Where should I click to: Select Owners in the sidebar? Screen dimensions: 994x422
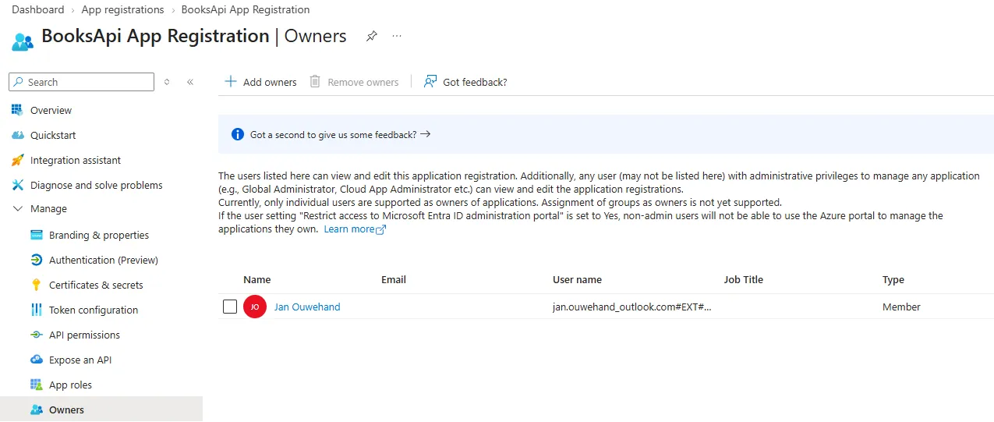[101, 410]
